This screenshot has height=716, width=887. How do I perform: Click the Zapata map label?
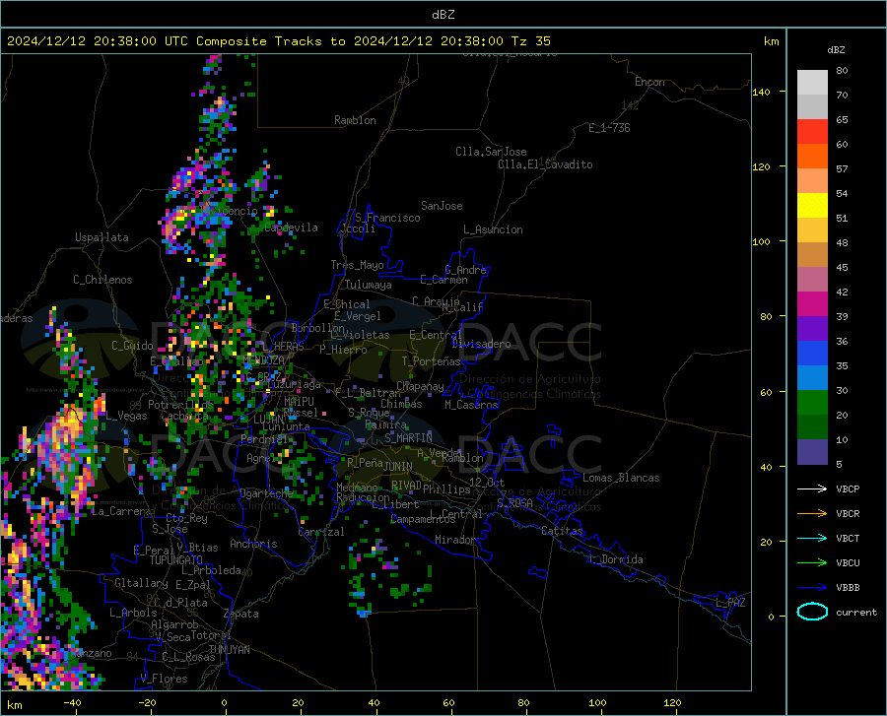241,614
